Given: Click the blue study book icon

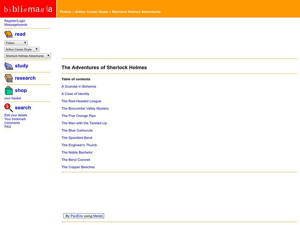Looking at the screenshot, I should click(x=9, y=66).
